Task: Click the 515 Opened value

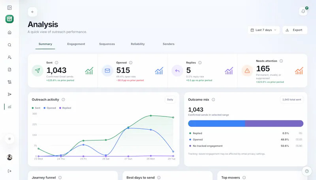Action: (x=123, y=70)
